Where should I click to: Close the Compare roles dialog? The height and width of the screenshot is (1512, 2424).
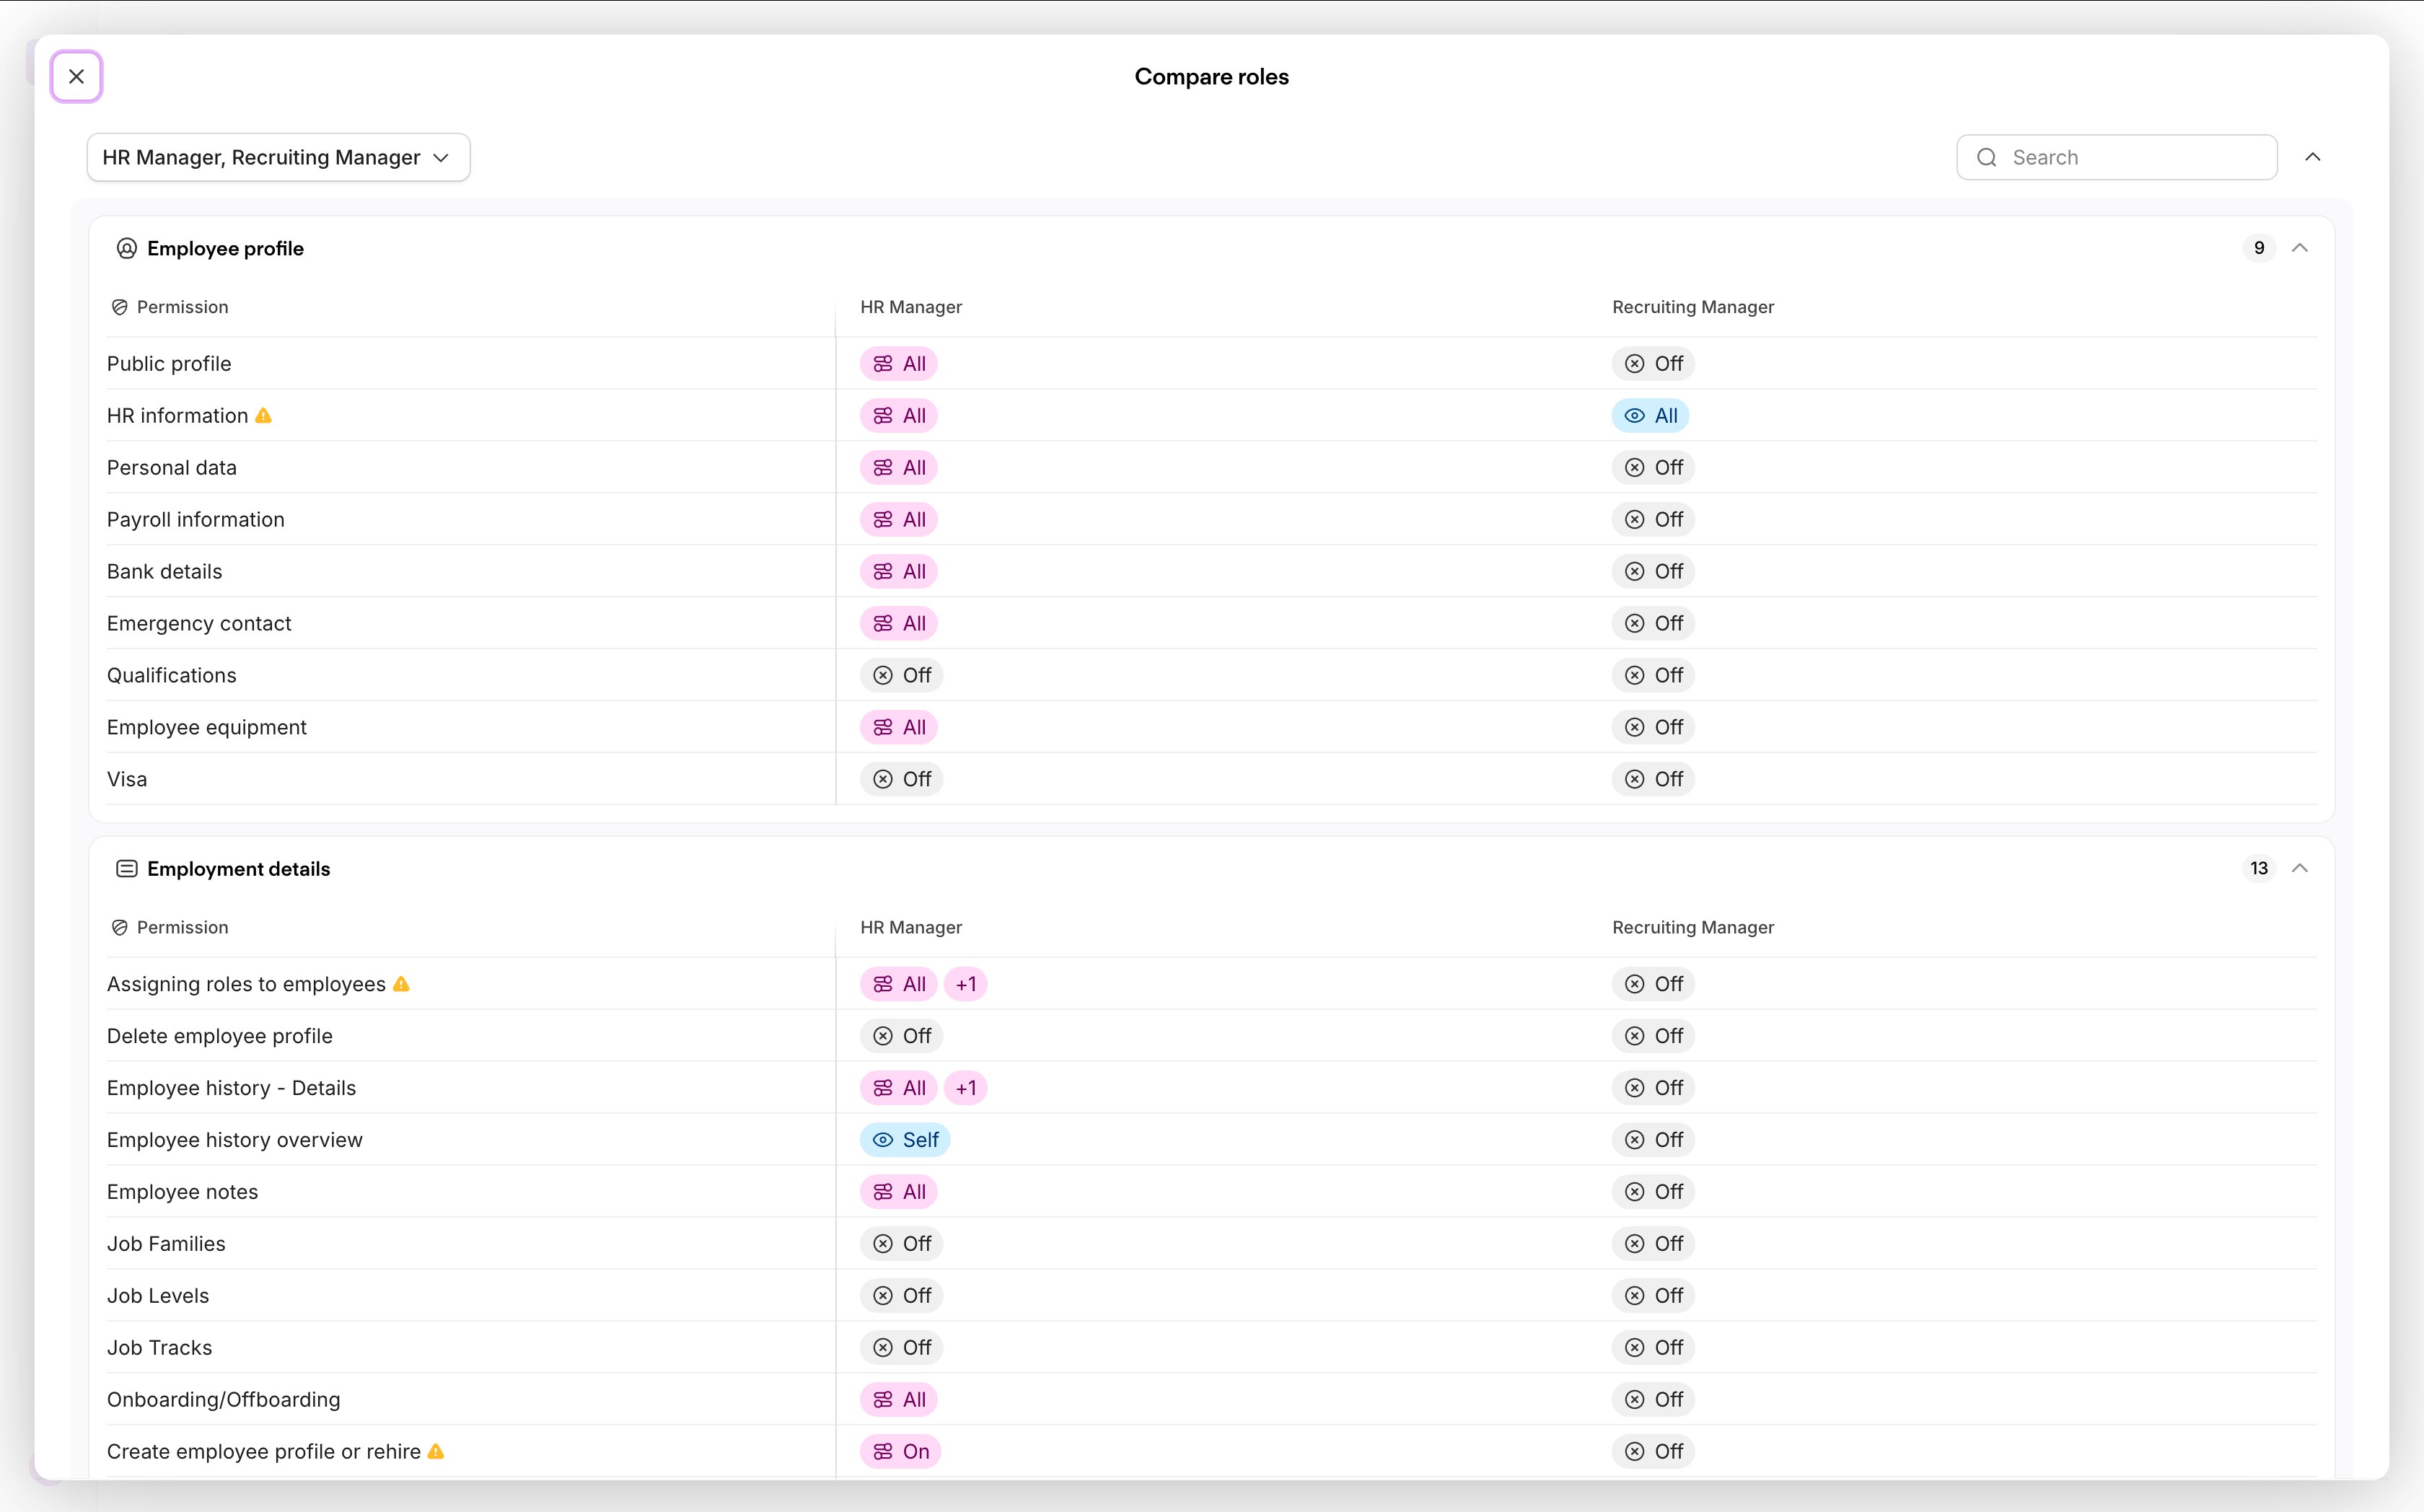coord(76,76)
